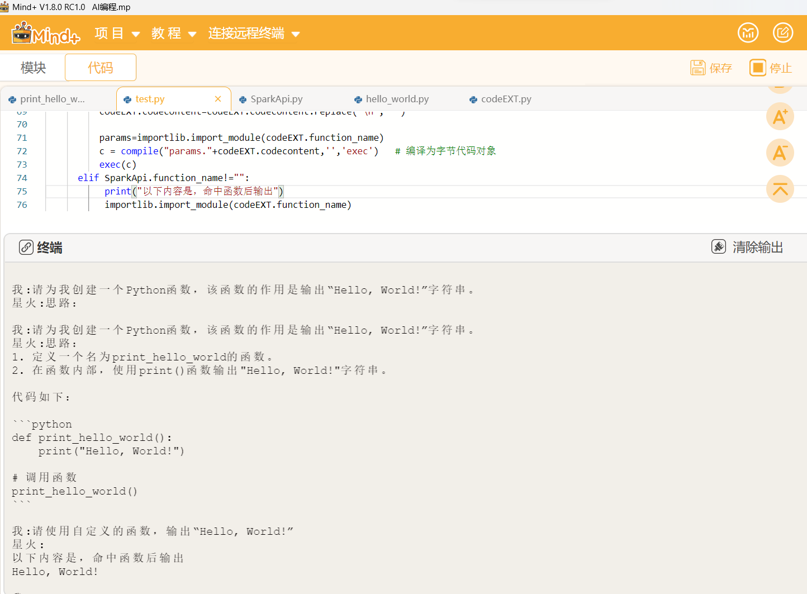Click line number 71 in the gutter

coord(22,138)
